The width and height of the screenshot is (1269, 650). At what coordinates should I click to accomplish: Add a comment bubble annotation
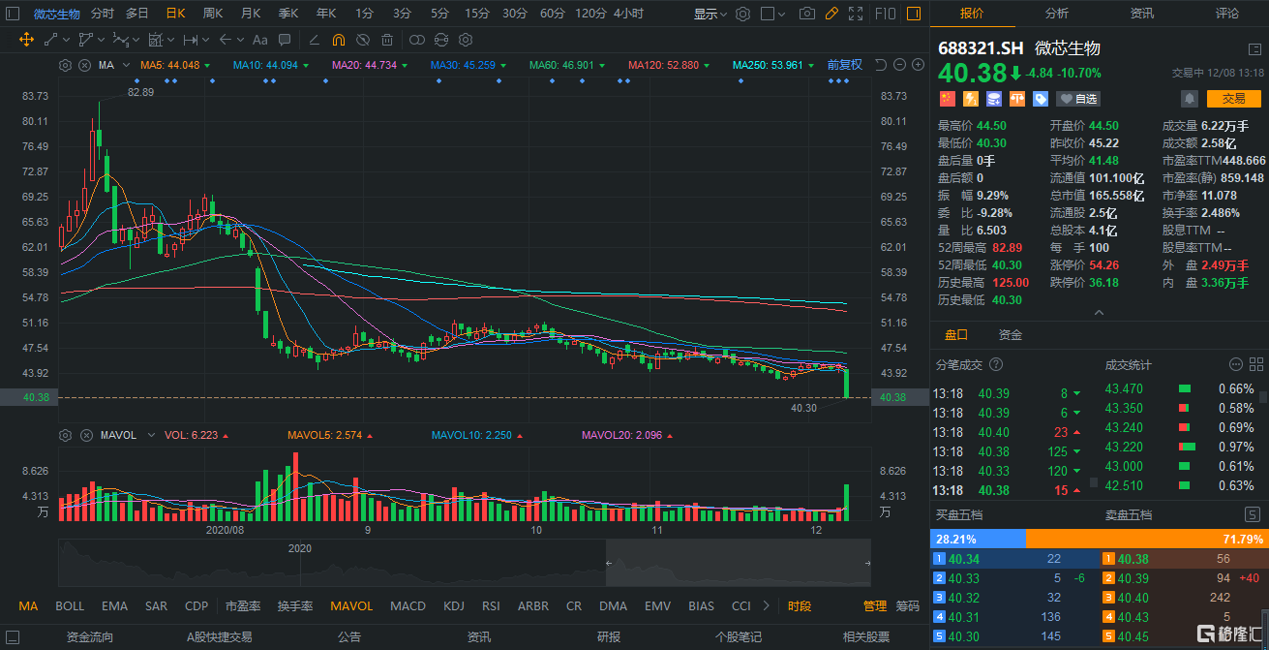(x=287, y=40)
